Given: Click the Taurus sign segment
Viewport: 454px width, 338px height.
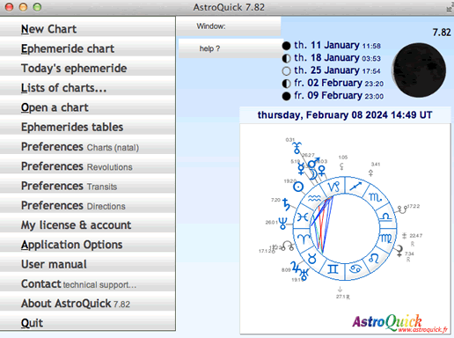Looking at the screenshot, I should click(312, 259).
